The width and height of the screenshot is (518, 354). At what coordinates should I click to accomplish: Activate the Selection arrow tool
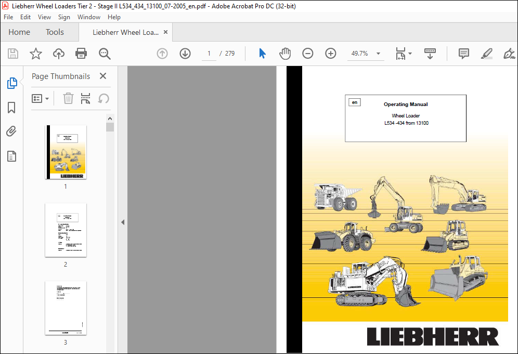(262, 54)
